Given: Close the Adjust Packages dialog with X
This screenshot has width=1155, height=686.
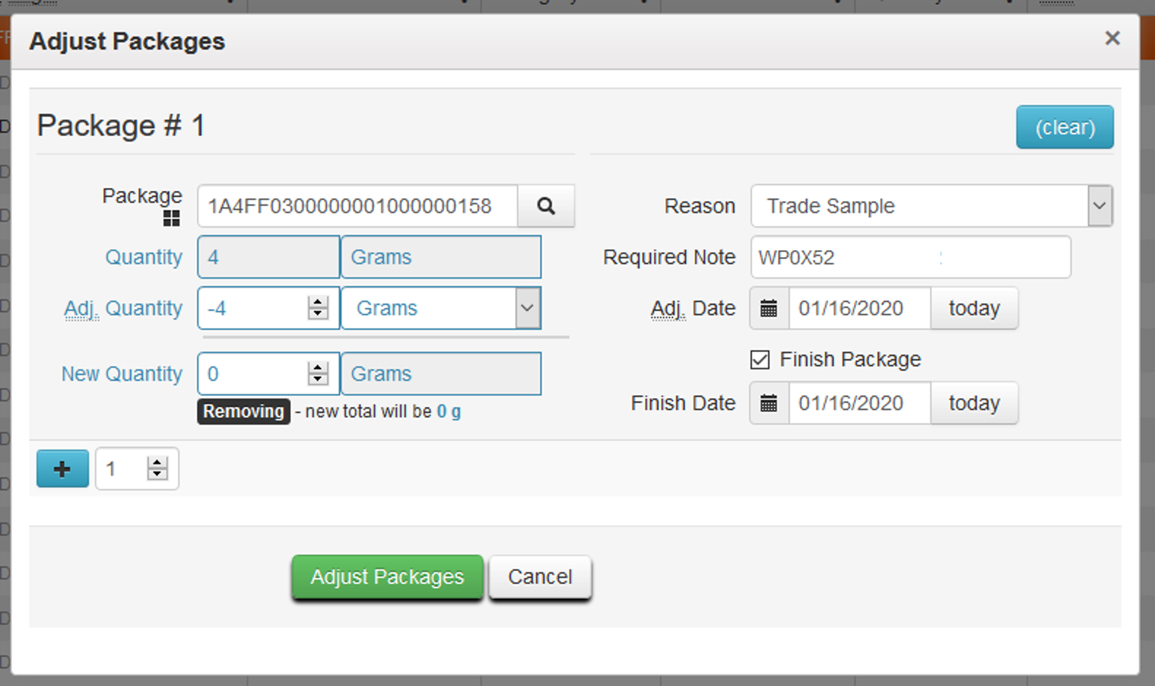Looking at the screenshot, I should (x=1112, y=38).
